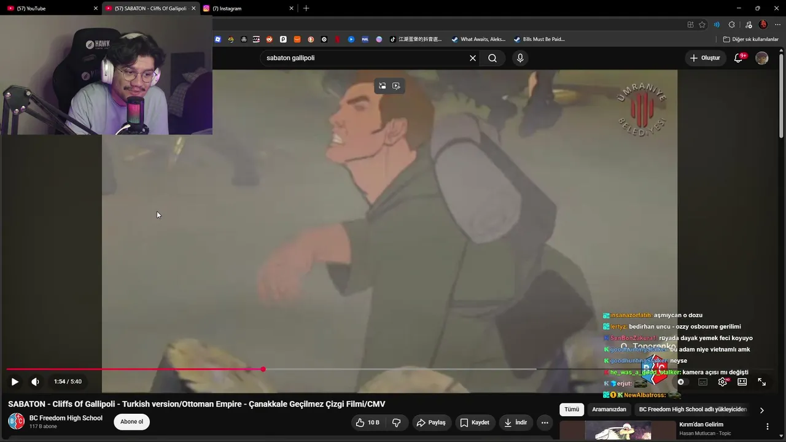Screen dimensions: 786x442
Task: Open the miniplayer icon above the video
Action: point(382,86)
